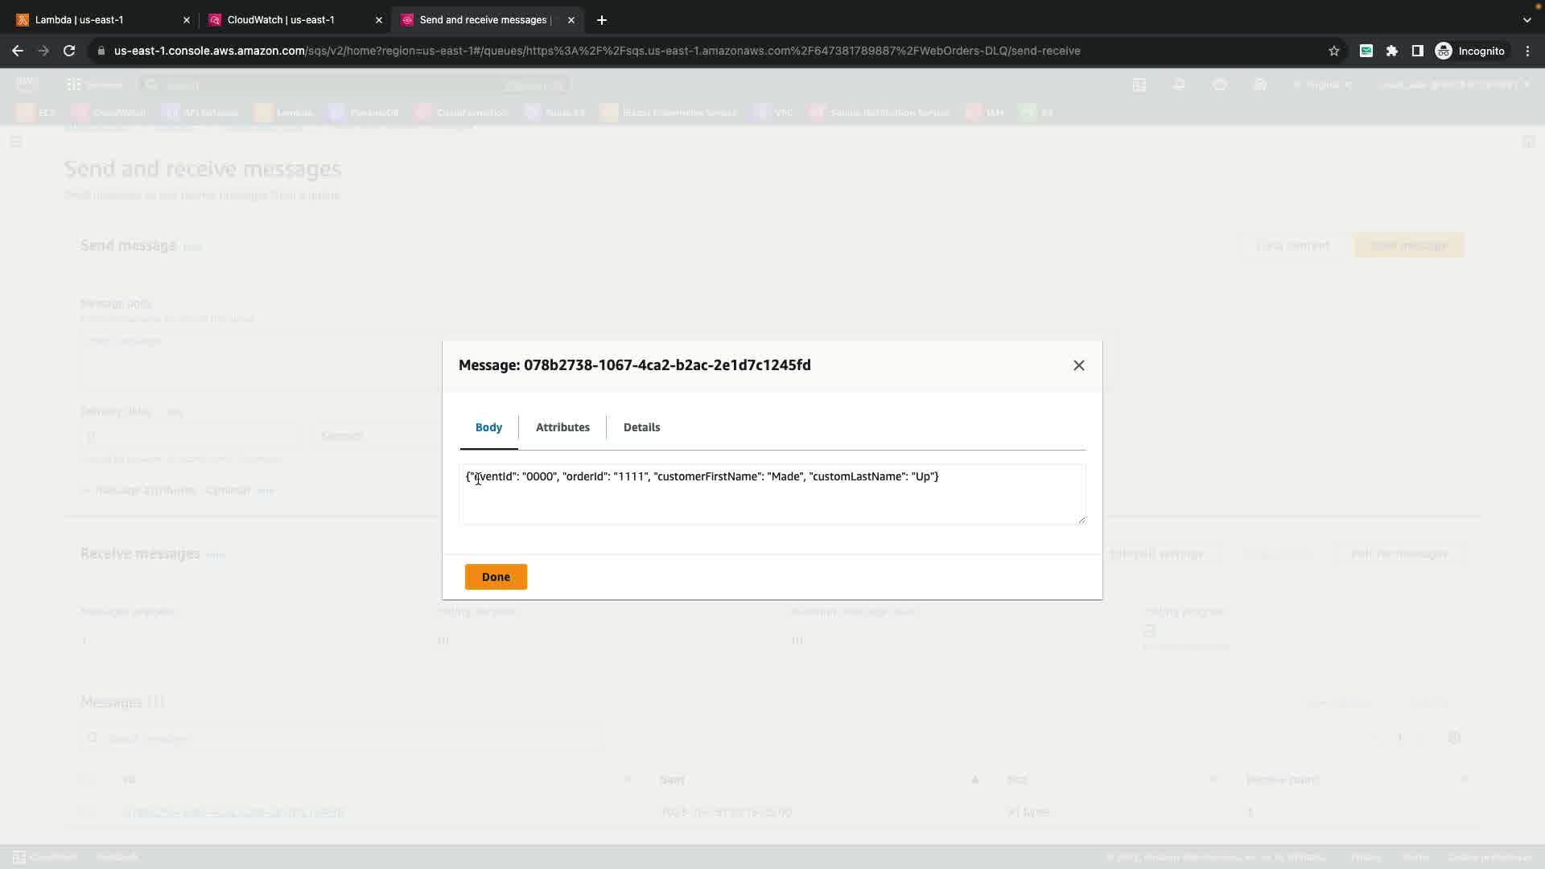
Task: Open the Details tab in dialog
Action: pos(641,427)
